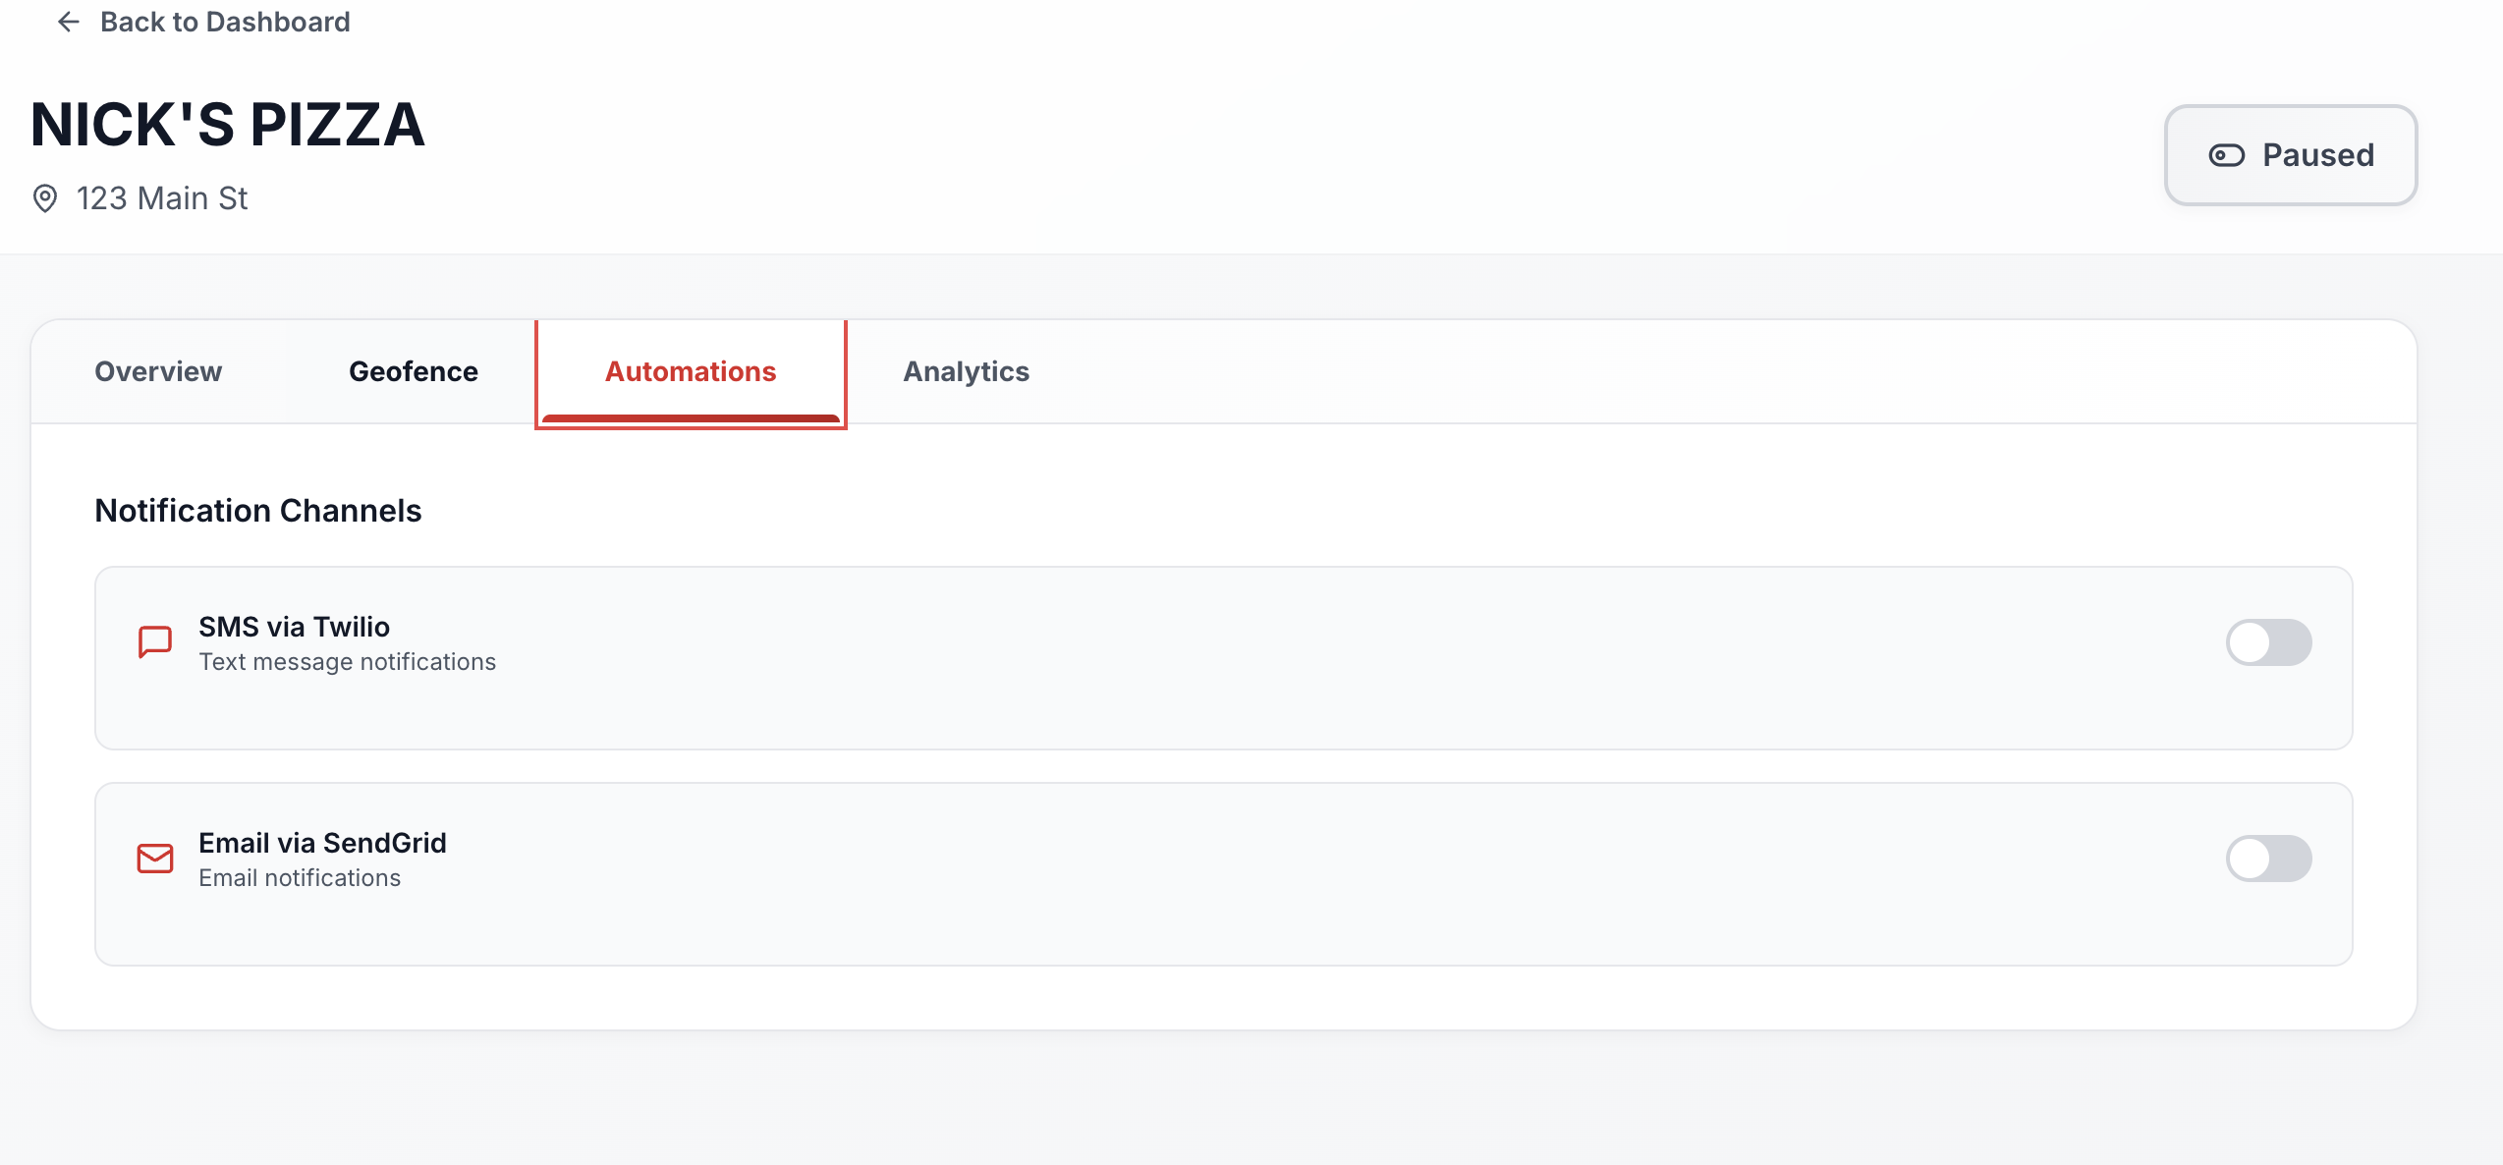Click the SMS via Twilio label

[294, 627]
